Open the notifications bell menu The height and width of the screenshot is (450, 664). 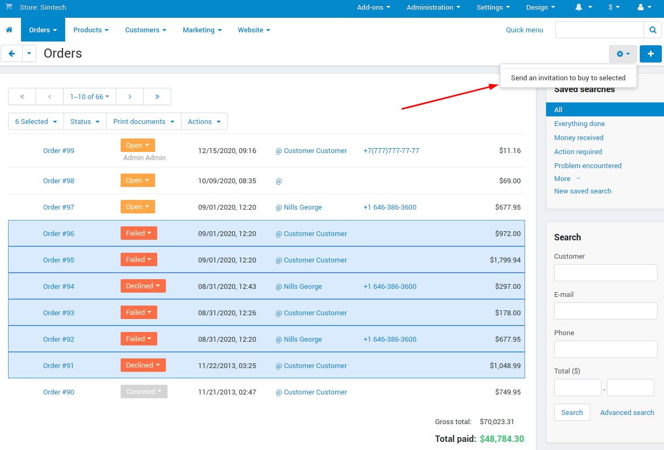(583, 8)
